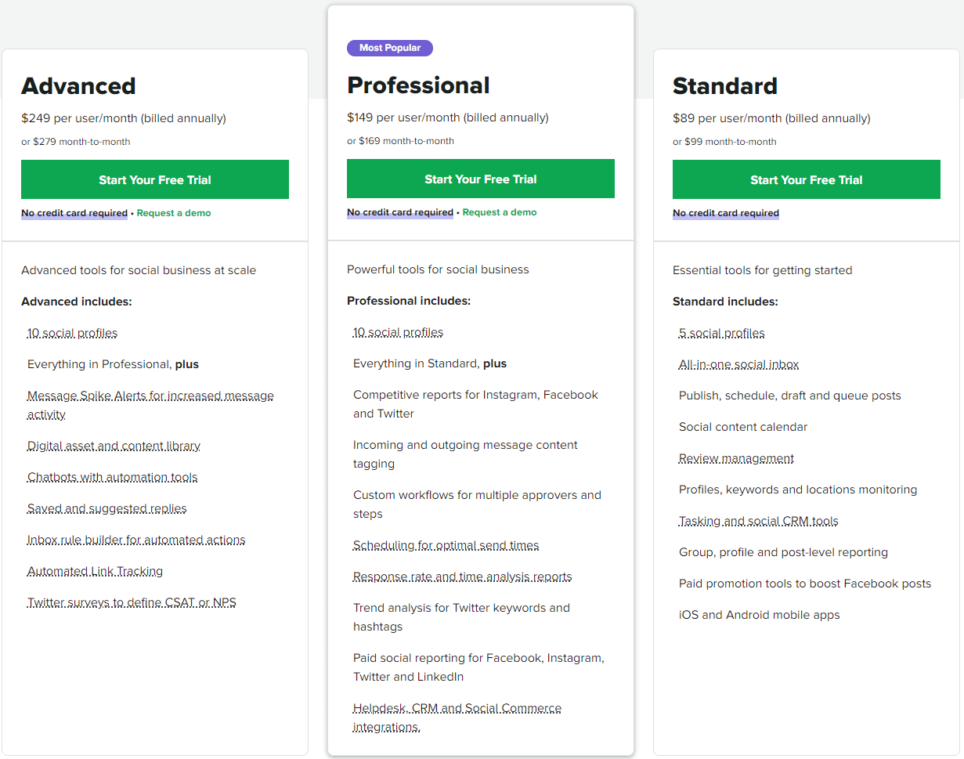This screenshot has width=964, height=759.
Task: Click the Most Popular badge
Action: point(390,48)
